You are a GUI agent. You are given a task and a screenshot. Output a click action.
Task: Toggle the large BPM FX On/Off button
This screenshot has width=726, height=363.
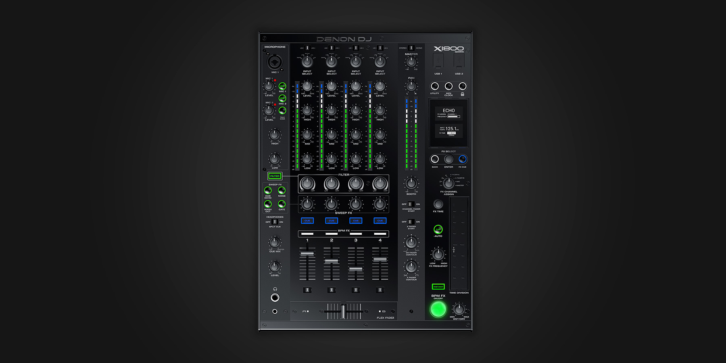tap(438, 309)
